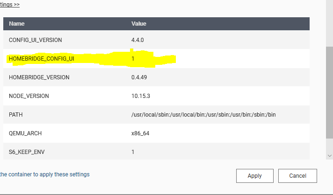333x195 pixels.
Task: Click the 10.15.3 value field
Action: point(141,96)
